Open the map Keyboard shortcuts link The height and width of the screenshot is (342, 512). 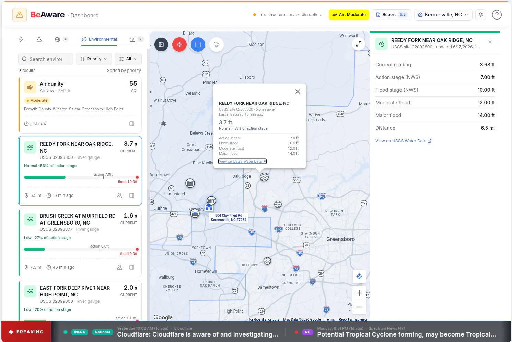point(264,319)
